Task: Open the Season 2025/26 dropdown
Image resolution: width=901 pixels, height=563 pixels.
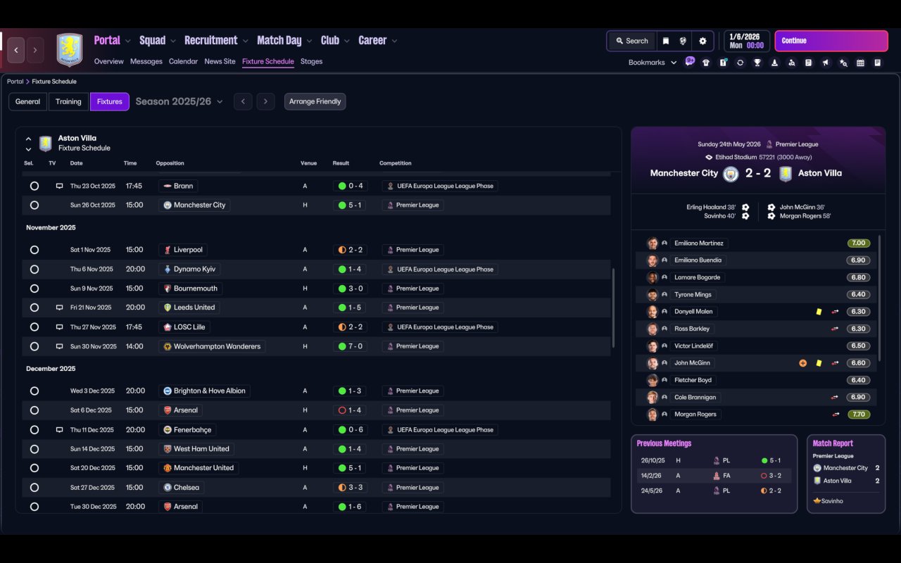Action: click(x=179, y=101)
